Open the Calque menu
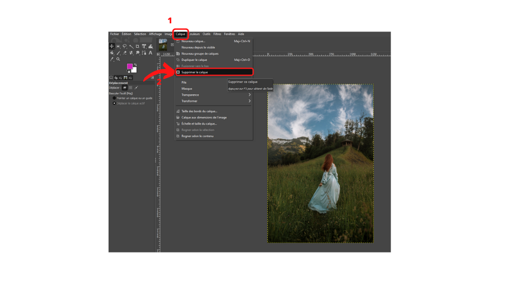 pos(180,34)
